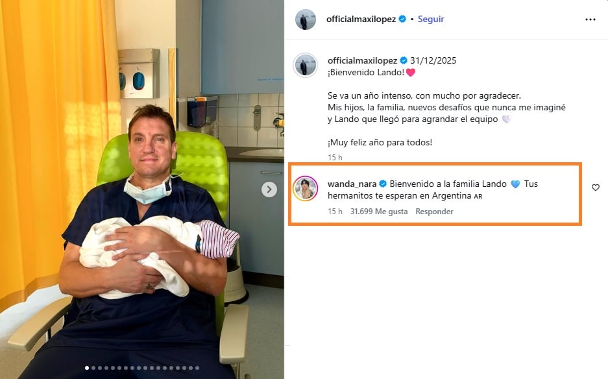Click officialmaxilopez avatar in post header

coord(306,19)
